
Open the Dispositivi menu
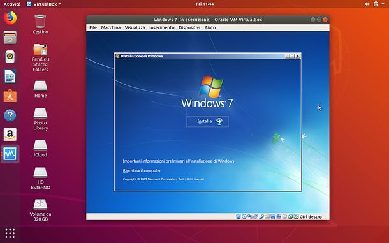coord(189,27)
